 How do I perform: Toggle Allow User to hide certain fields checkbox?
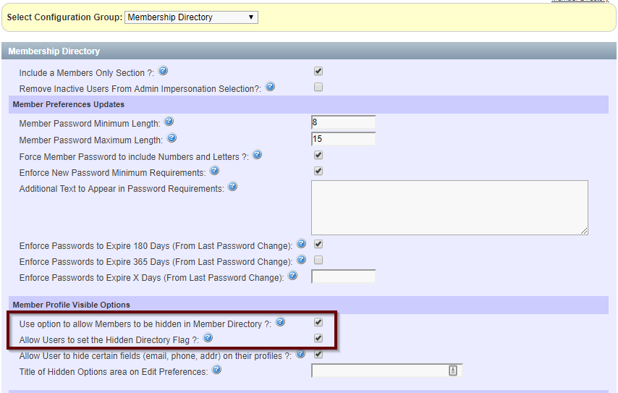pyautogui.click(x=318, y=354)
